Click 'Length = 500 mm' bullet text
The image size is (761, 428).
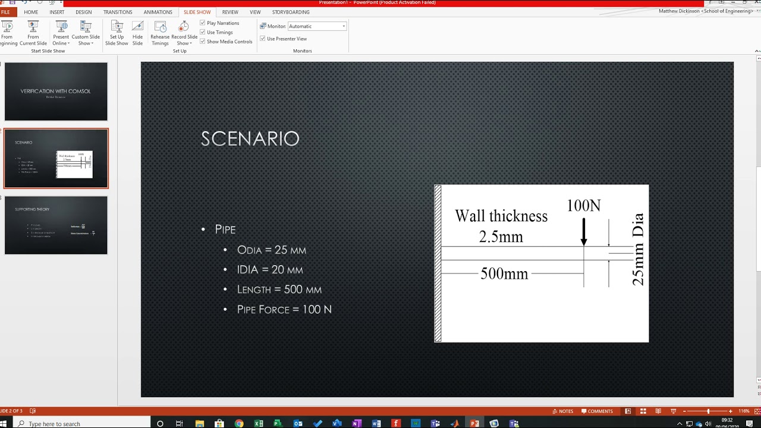tap(279, 289)
